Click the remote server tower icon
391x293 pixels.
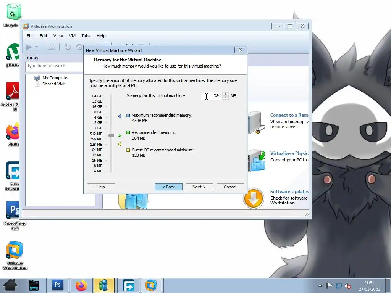point(257,122)
